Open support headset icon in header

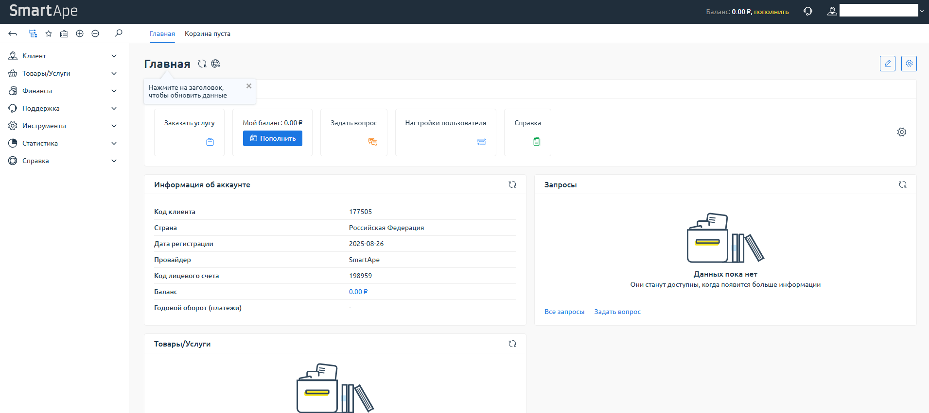click(808, 11)
